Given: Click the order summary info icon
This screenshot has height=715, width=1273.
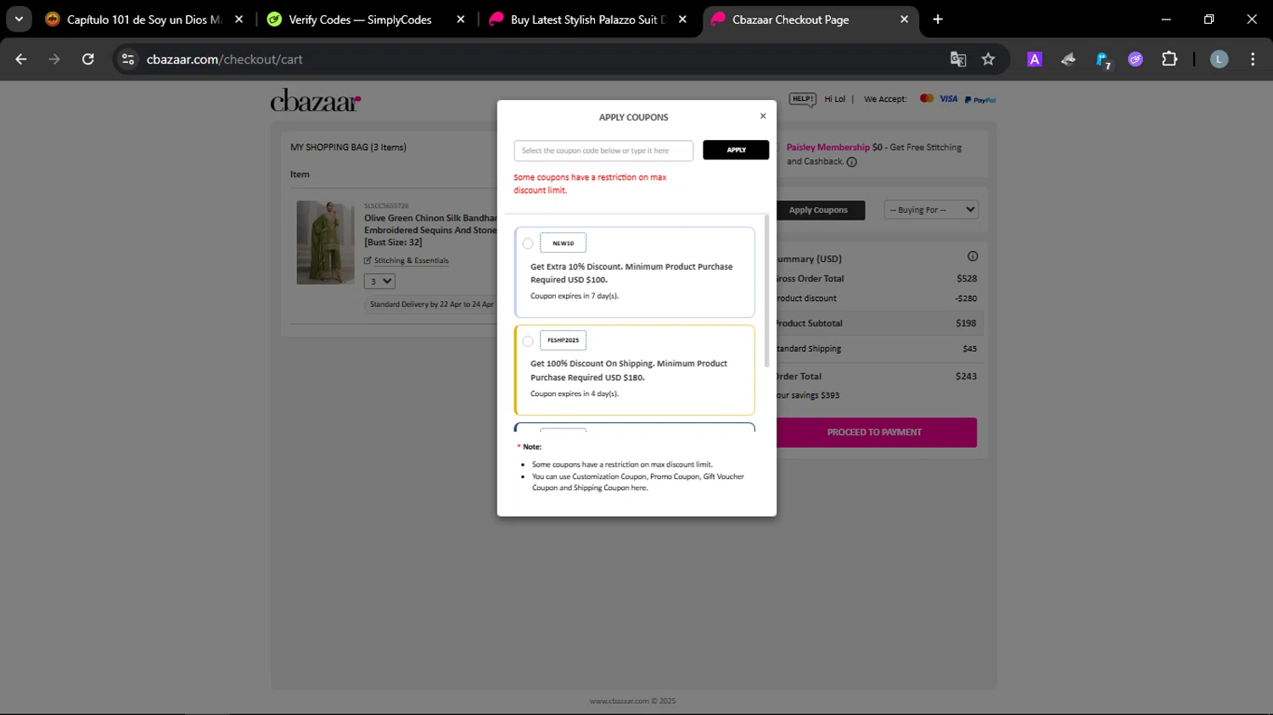Looking at the screenshot, I should tap(973, 256).
